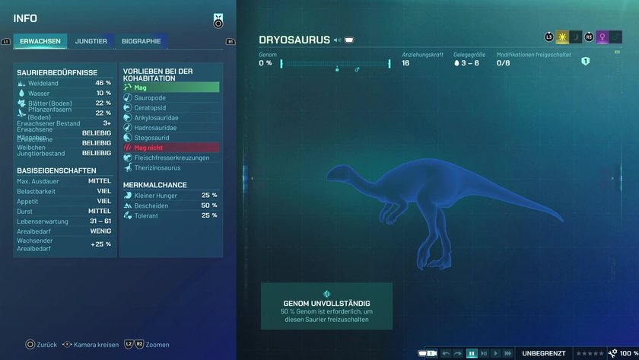The height and width of the screenshot is (360, 639).
Task: Click the wrench settings icon near 100 %
Action: (612, 353)
